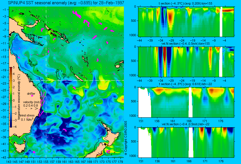Image resolution: width=241 pixels, height=164 pixels.
Task: Select the 'vel.N section lon=155' title
Action: click(185, 44)
